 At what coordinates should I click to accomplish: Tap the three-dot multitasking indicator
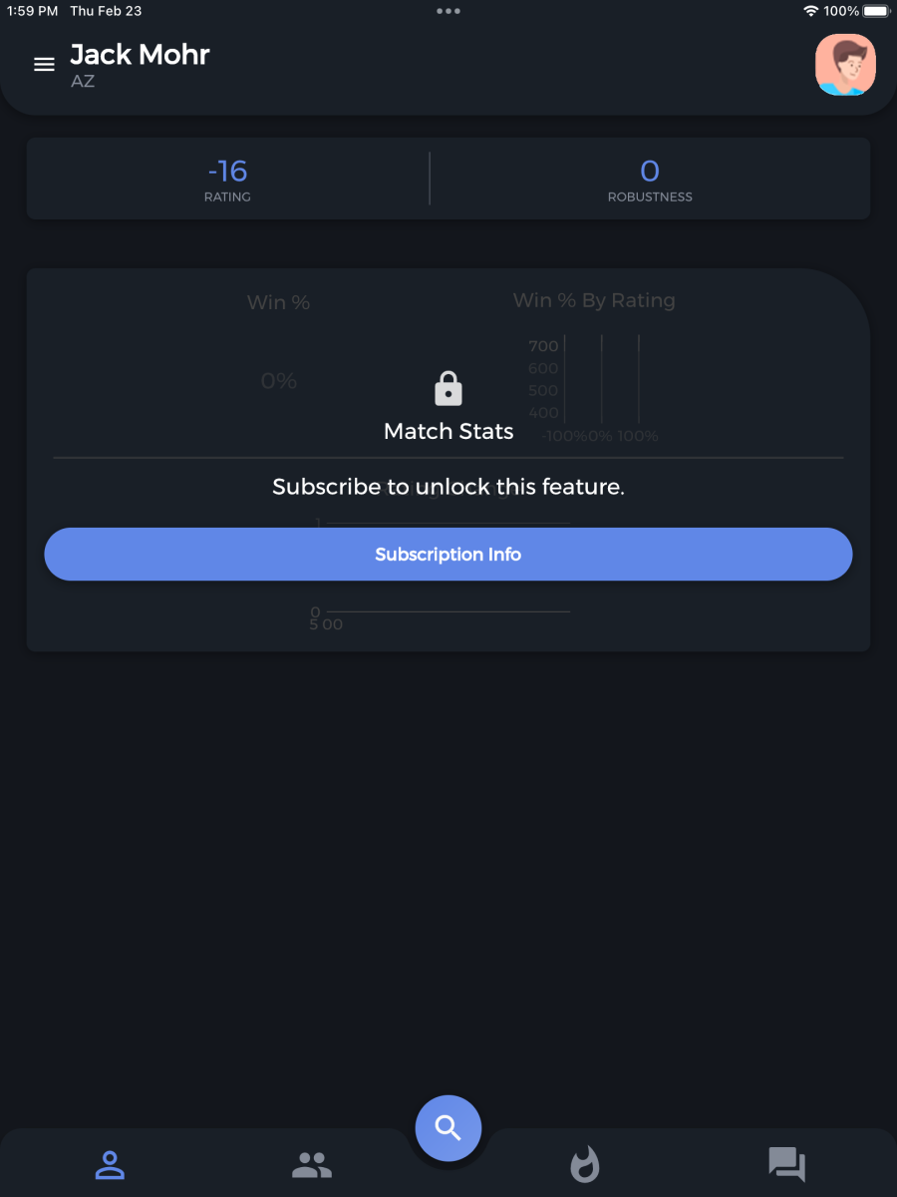pos(448,11)
